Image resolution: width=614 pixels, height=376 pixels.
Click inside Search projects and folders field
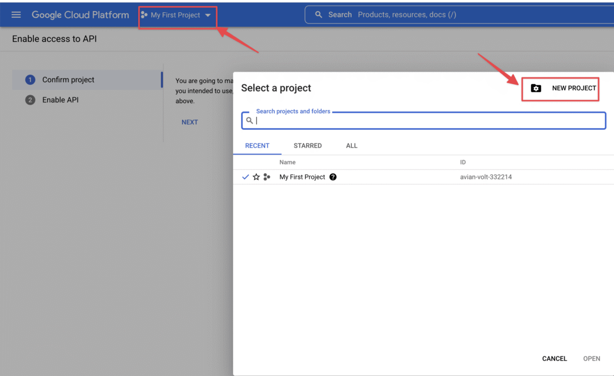[x=429, y=120]
